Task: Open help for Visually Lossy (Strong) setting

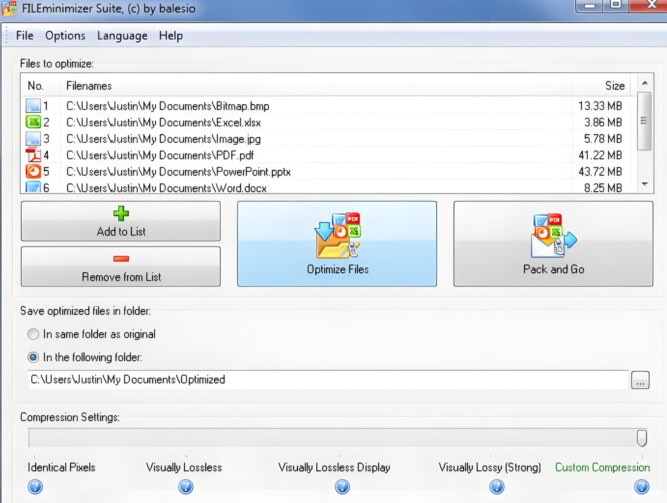Action: pyautogui.click(x=497, y=487)
